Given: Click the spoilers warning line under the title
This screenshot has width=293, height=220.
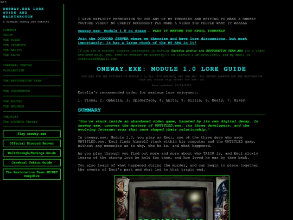Looking at the screenshot, I should pyautogui.click(x=171, y=78).
